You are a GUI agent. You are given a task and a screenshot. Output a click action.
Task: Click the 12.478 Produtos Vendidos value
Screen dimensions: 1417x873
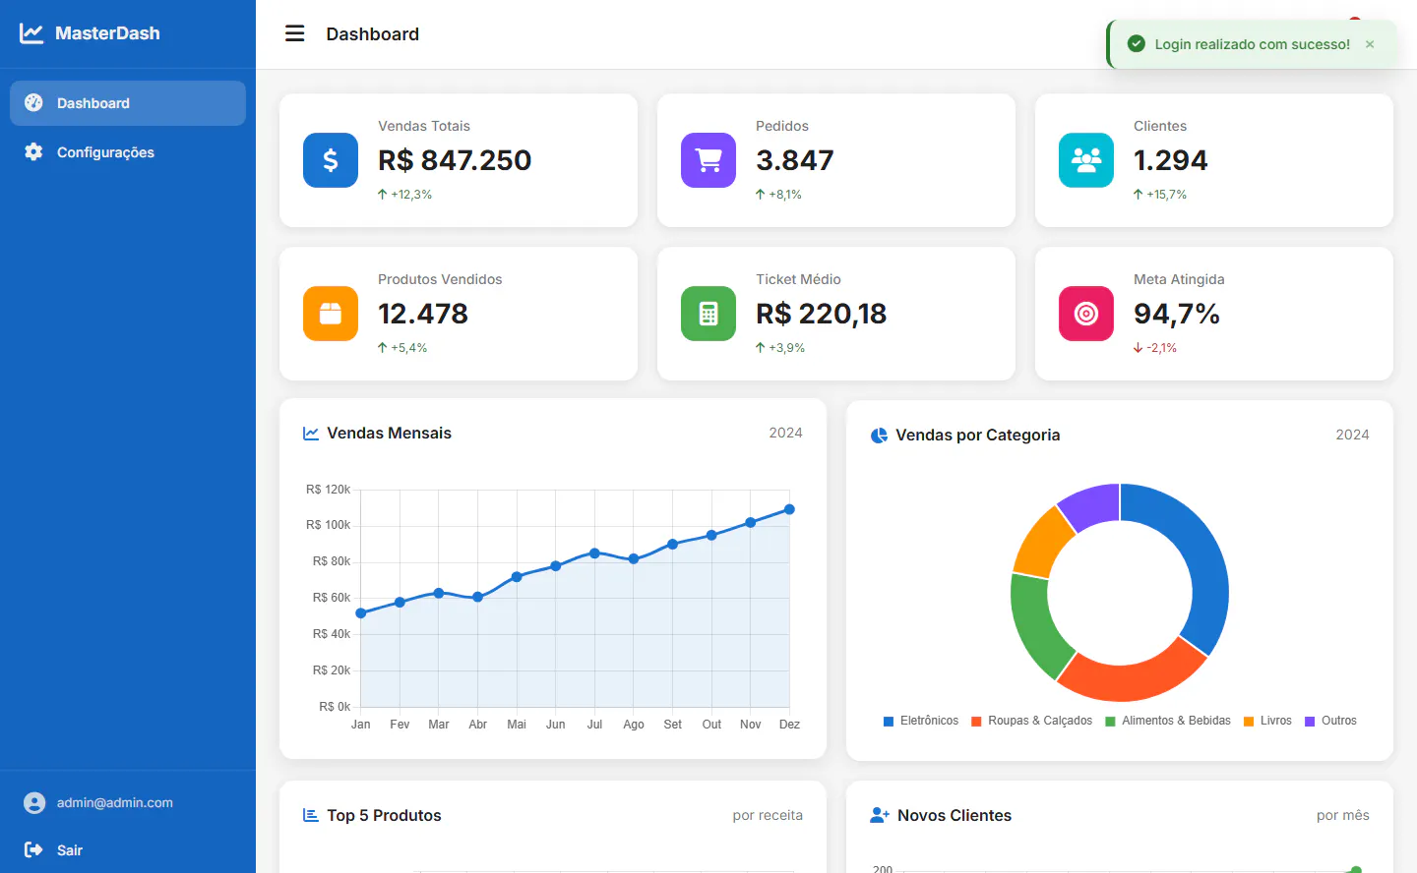(x=423, y=314)
